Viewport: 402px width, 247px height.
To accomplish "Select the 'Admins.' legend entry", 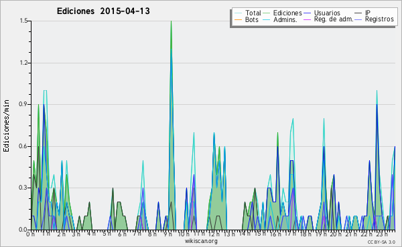I will coord(285,19).
